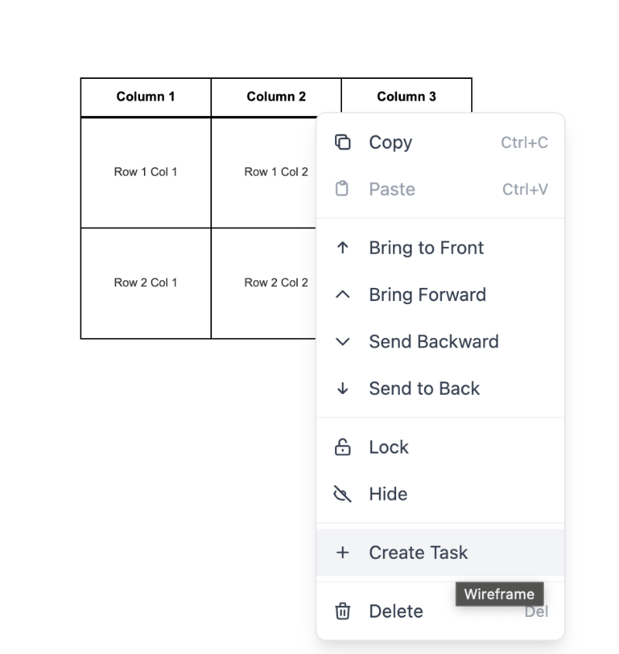This screenshot has width=619, height=654.
Task: Click the Paste clipboard icon
Action: click(342, 189)
